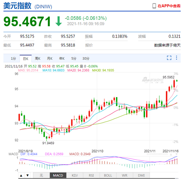The height and width of the screenshot is (179, 185).
Task: Choose 无 to hide the indicator
Action: (x=41, y=176)
